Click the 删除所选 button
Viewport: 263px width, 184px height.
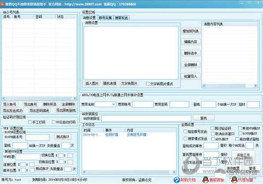pos(50,104)
